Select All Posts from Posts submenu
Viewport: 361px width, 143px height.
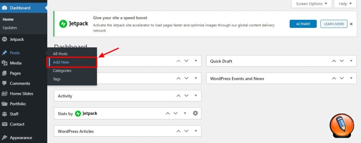[x=60, y=54]
